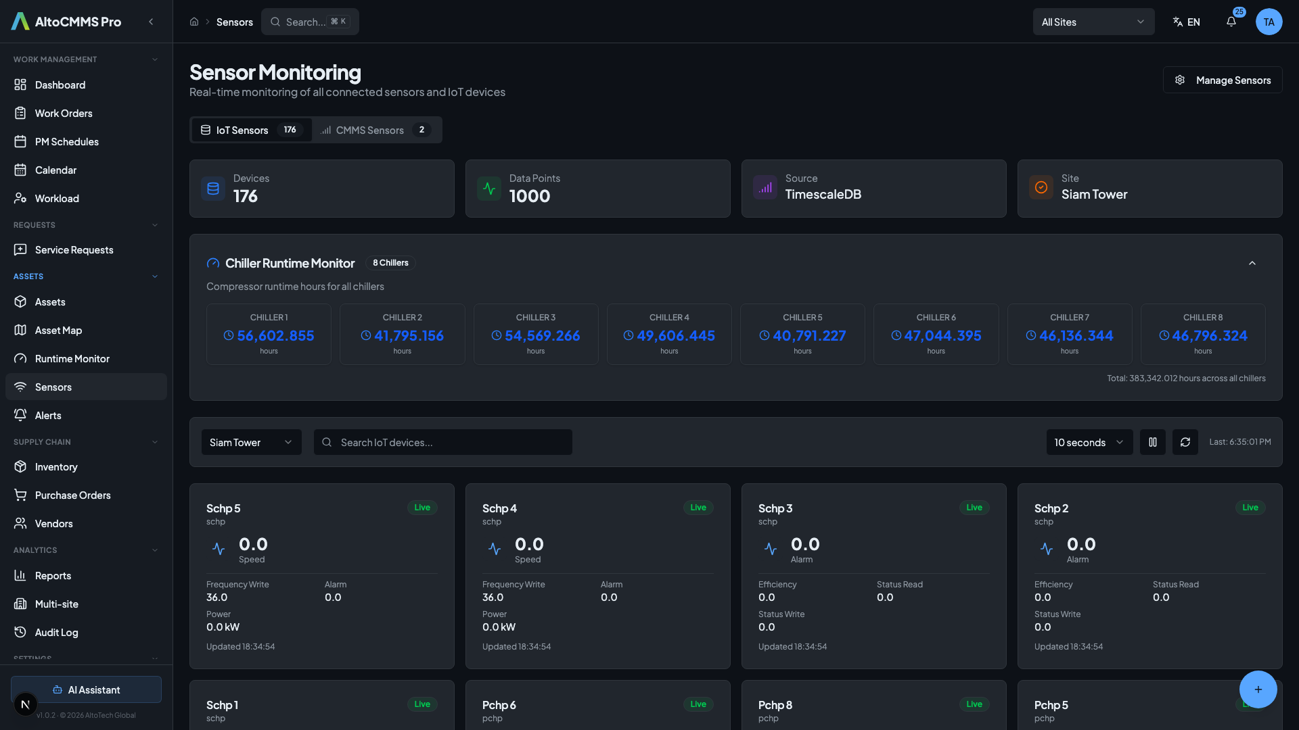Click the Manage Sensors button
Screen dimensions: 1299x730
pyautogui.click(x=1222, y=80)
